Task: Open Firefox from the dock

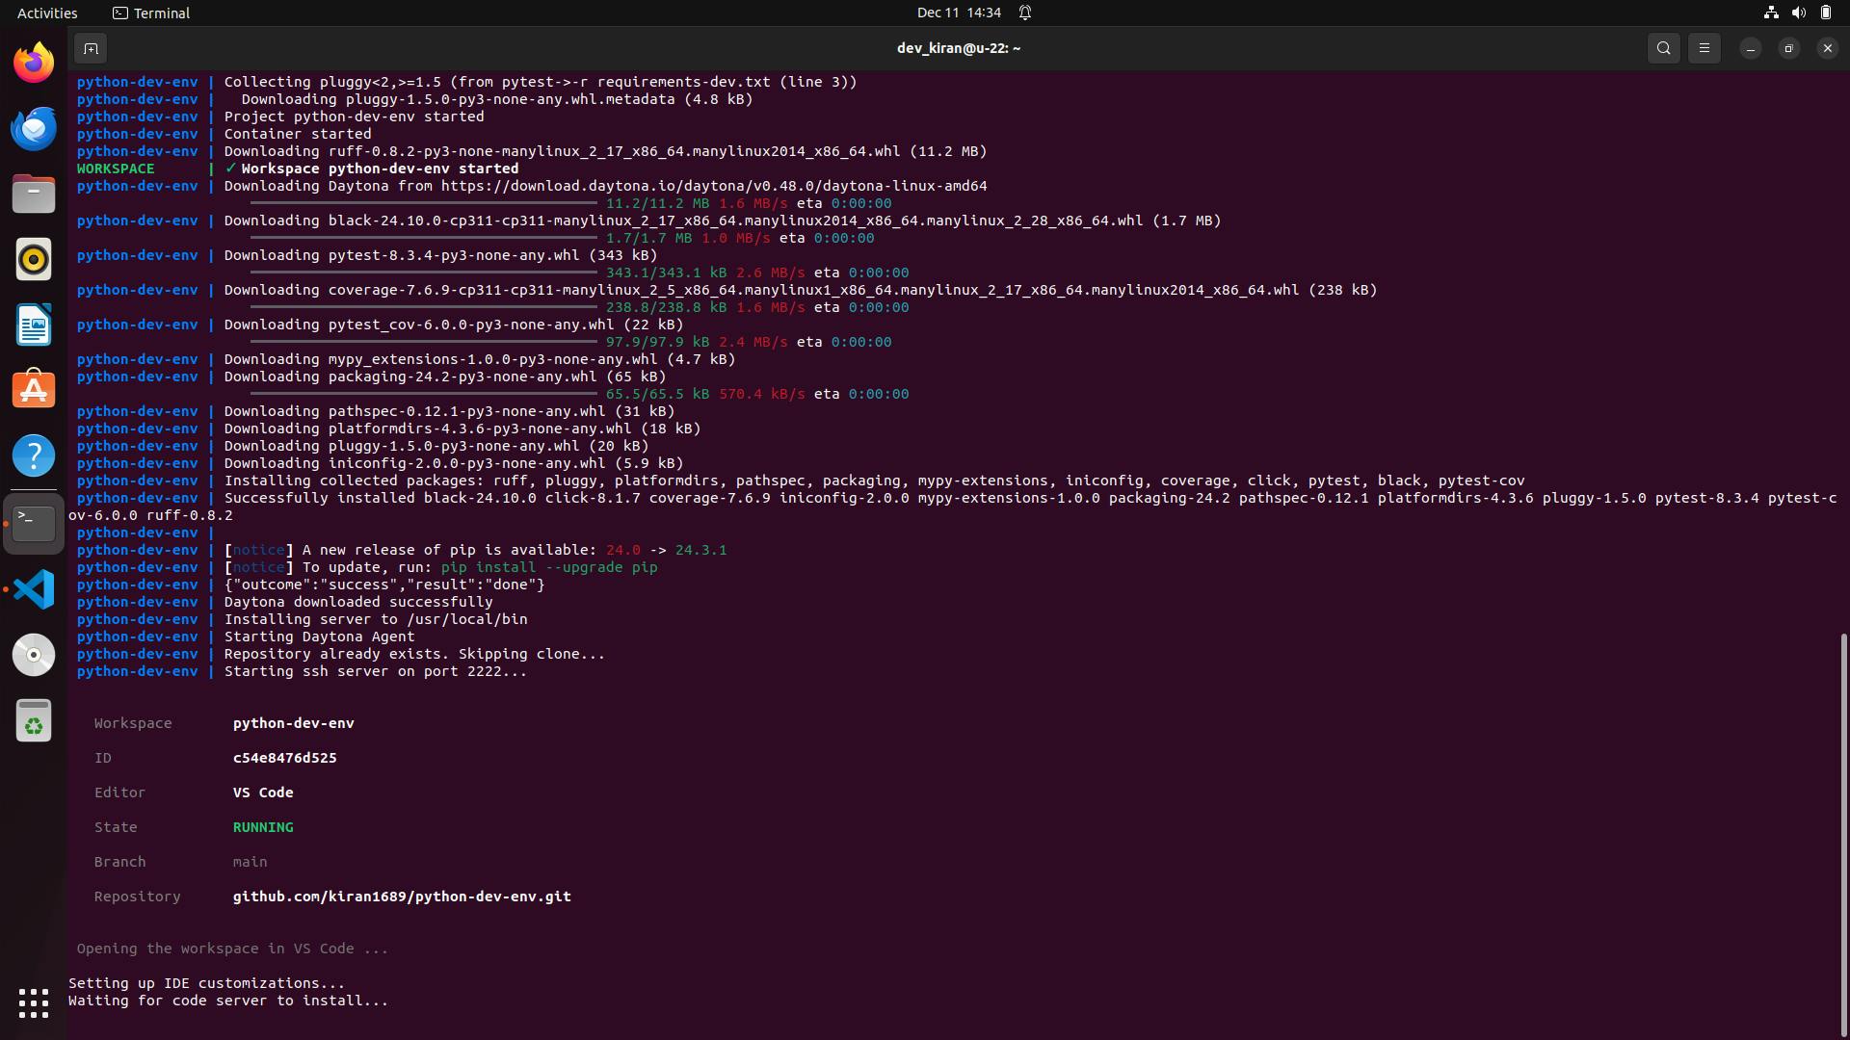Action: tap(34, 63)
